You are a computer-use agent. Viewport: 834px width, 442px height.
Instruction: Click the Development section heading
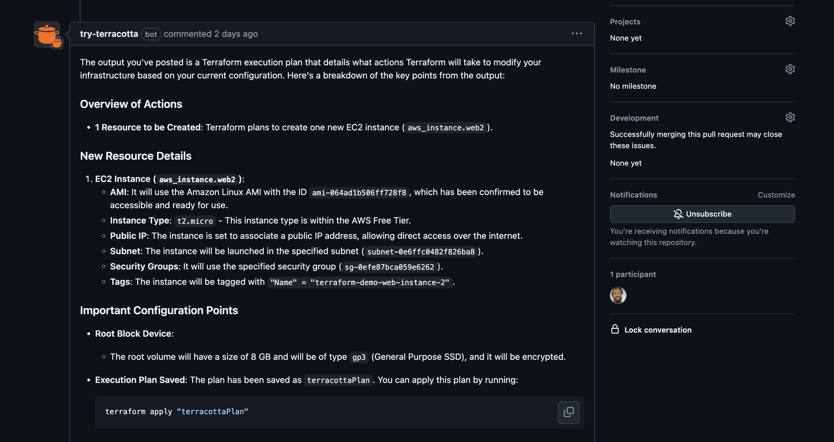point(634,118)
